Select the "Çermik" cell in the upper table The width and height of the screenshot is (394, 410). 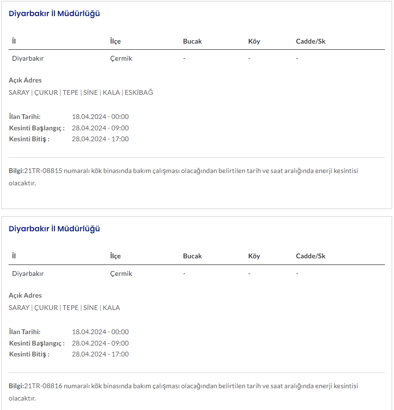point(121,59)
